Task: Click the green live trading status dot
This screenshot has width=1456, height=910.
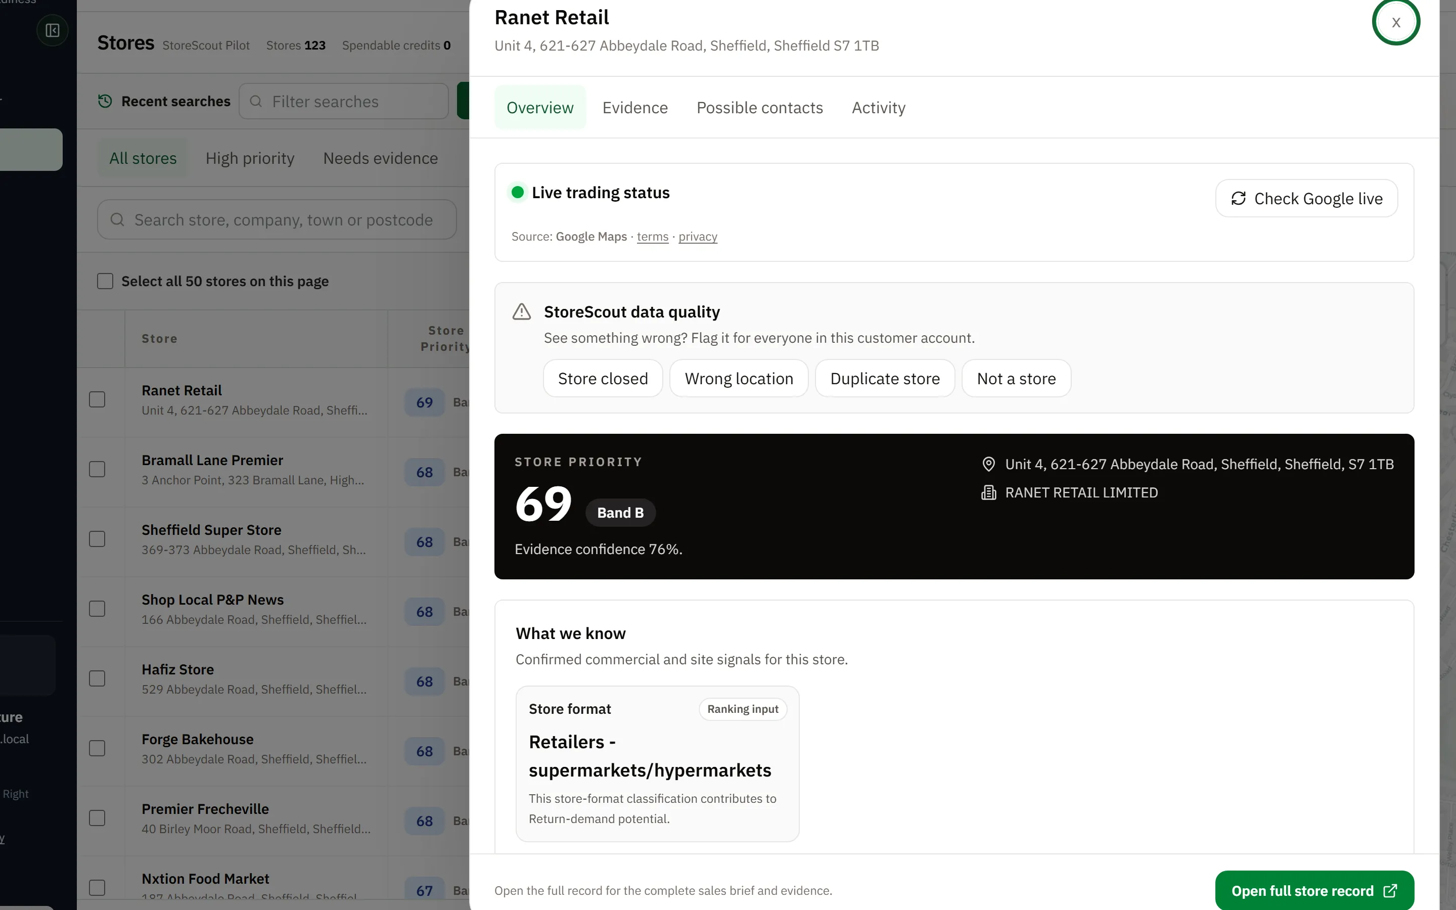Action: click(517, 193)
